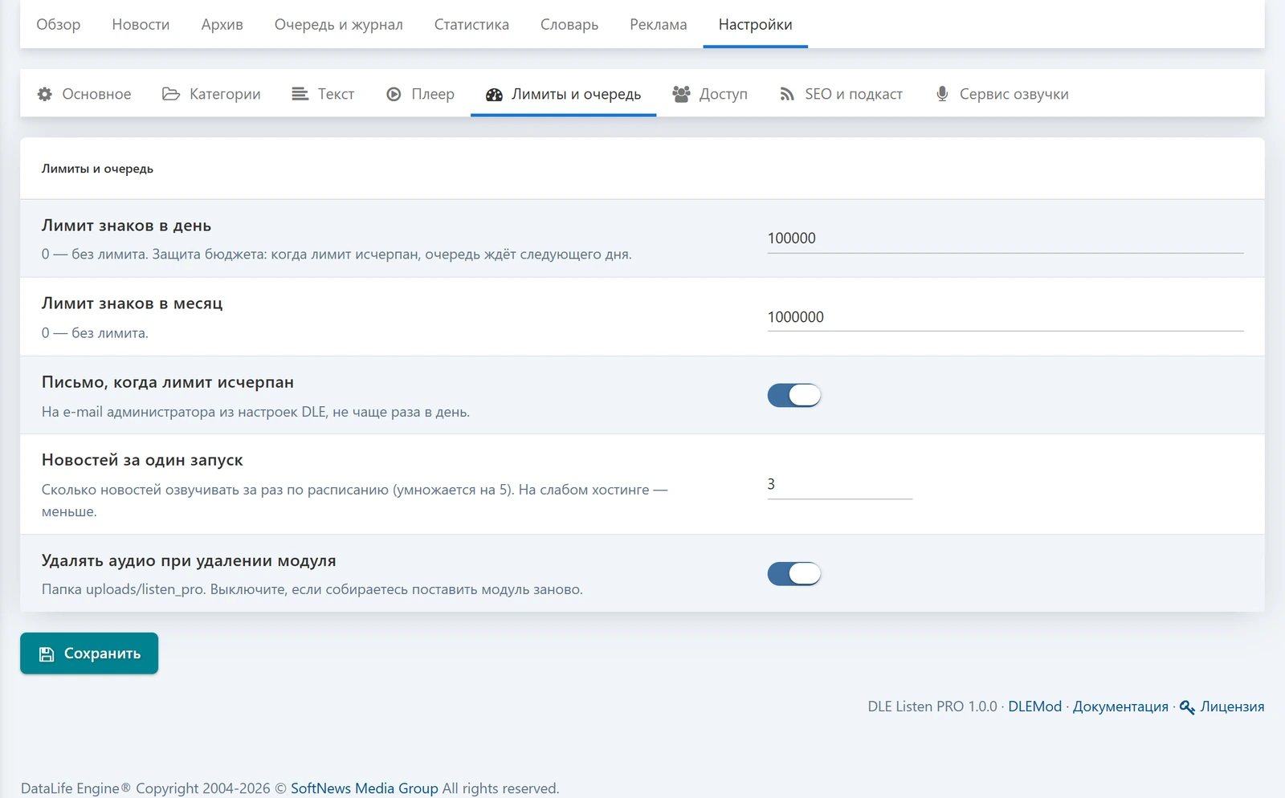Switch to the Архив tab
The height and width of the screenshot is (798, 1285).
222,25
